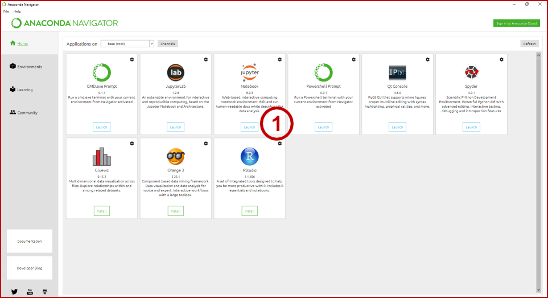Open the Developer Blog link box

tap(30, 268)
